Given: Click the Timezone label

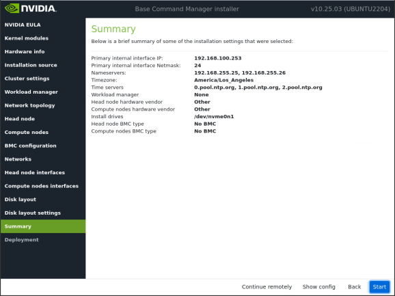Looking at the screenshot, I should 104,80.
